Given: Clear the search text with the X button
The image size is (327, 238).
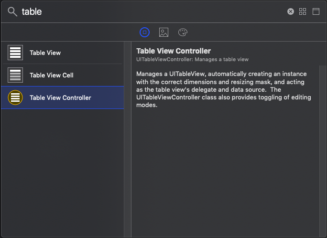Looking at the screenshot, I should [x=291, y=11].
